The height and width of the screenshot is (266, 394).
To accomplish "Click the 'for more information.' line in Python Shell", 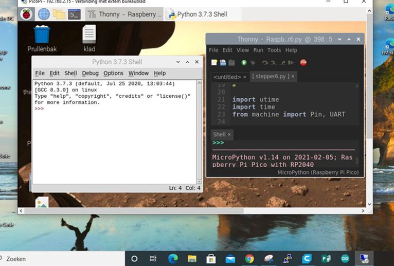I will point(67,102).
